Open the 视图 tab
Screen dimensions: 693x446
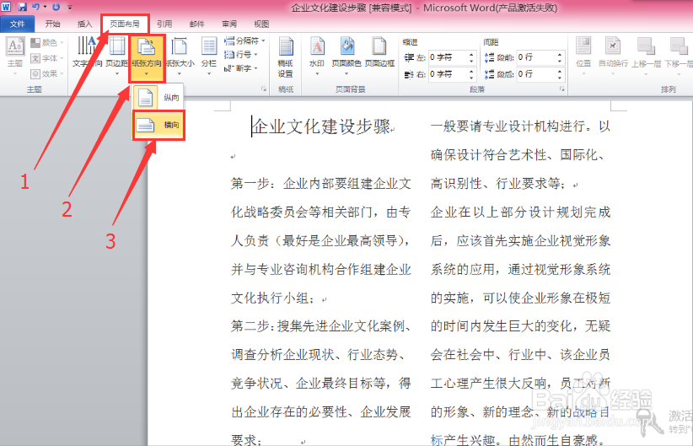click(261, 24)
